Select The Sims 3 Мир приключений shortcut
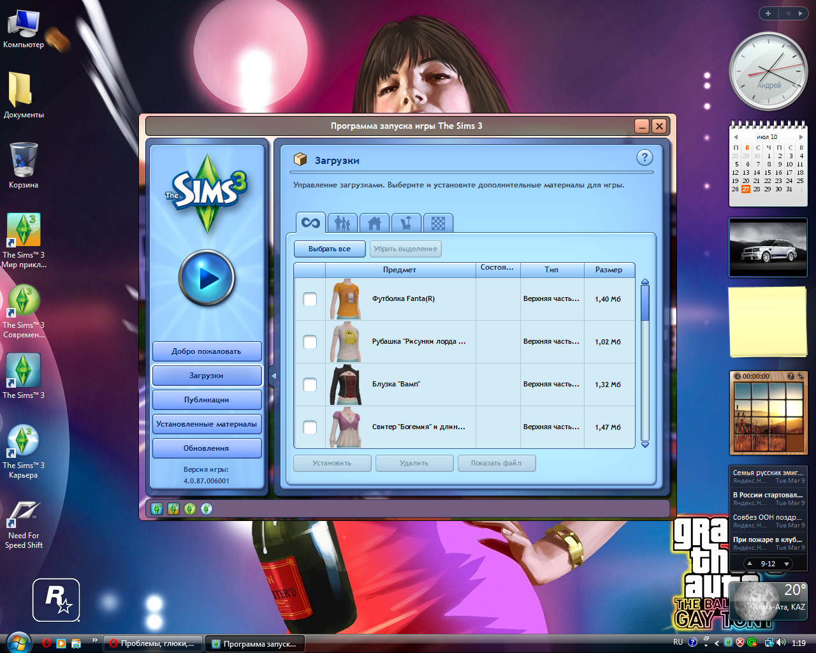Viewport: 816px width, 653px height. tap(24, 240)
